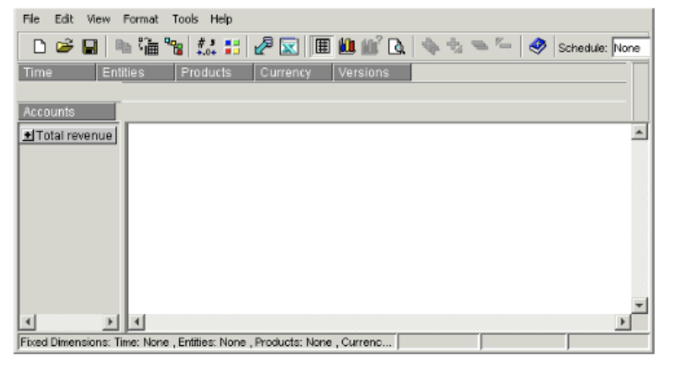Click the Versions dimension button
The height and width of the screenshot is (370, 675).
[372, 73]
